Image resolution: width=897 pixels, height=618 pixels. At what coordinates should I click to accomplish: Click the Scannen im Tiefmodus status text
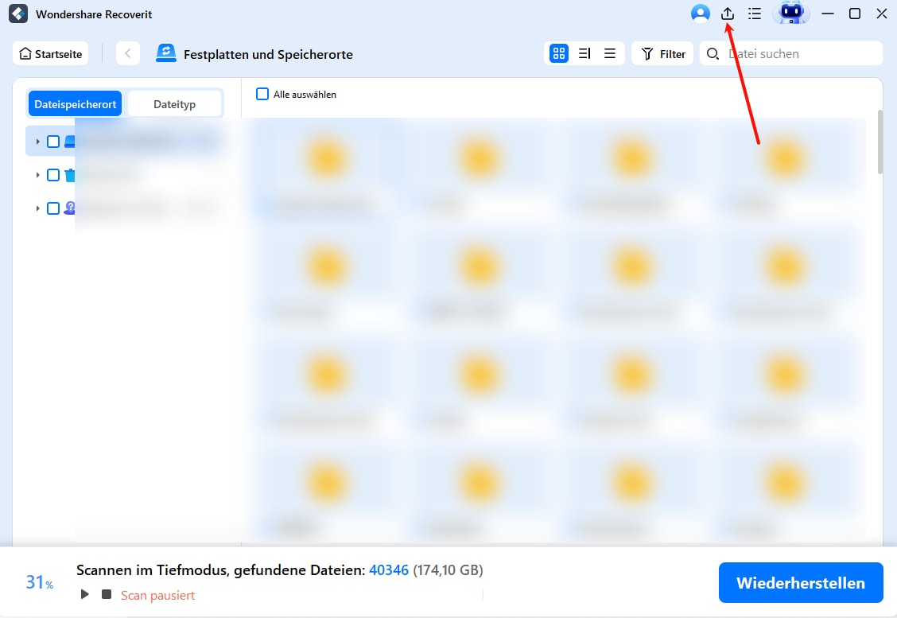(221, 570)
